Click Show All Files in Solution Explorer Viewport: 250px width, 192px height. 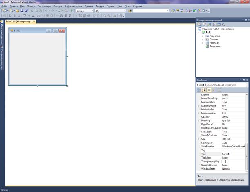coord(205,25)
